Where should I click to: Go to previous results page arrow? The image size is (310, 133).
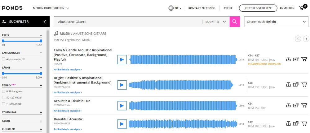click(x=298, y=39)
